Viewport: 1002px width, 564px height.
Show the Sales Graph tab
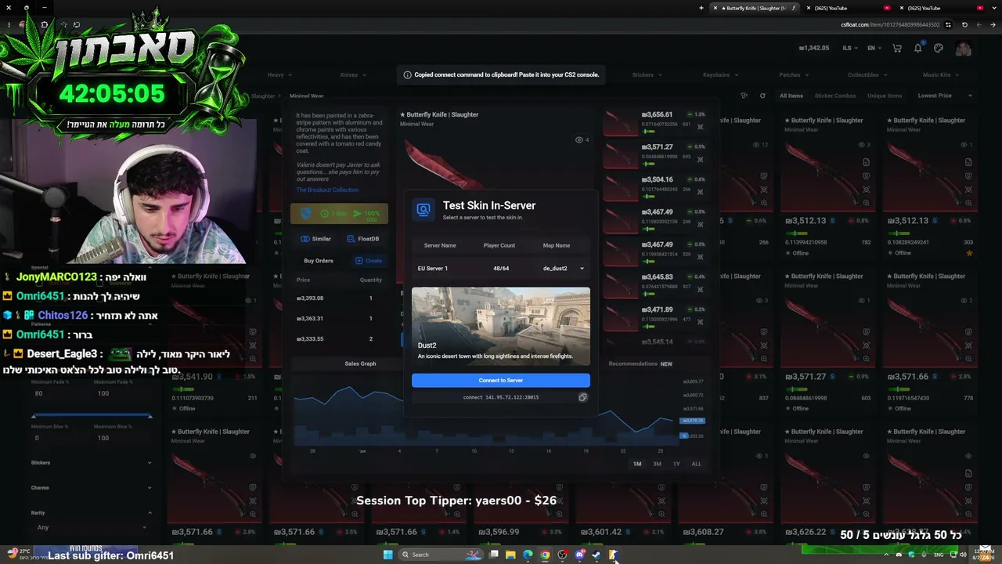[360, 363]
